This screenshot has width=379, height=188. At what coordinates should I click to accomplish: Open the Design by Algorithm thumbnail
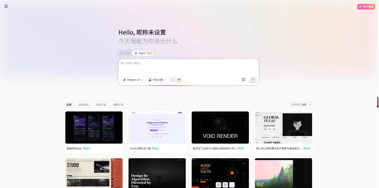coord(157,173)
